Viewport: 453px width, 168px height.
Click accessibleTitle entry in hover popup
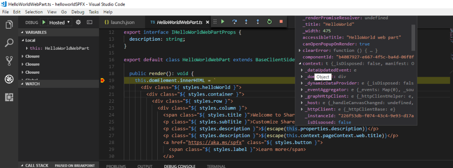(352, 37)
